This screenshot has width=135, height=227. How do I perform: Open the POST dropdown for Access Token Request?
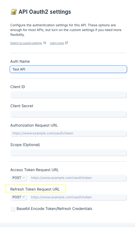(x=19, y=178)
